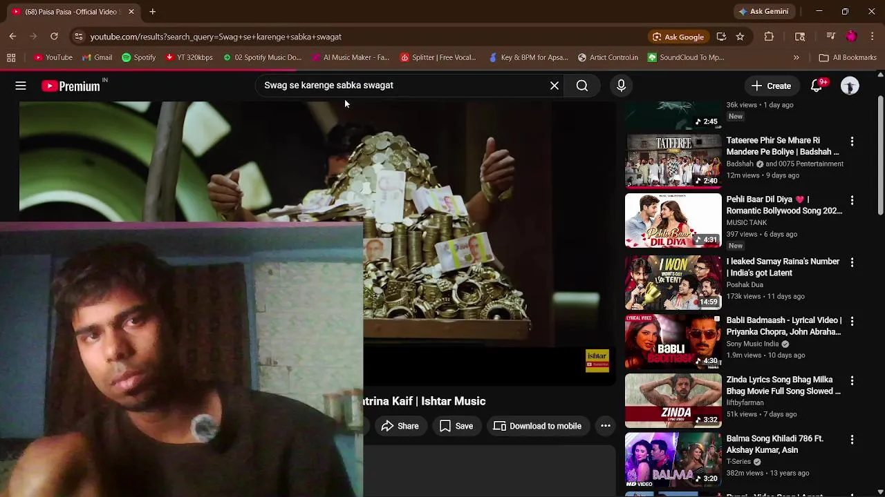The image size is (885, 497).
Task: View site information icon in address bar
Action: (x=78, y=37)
